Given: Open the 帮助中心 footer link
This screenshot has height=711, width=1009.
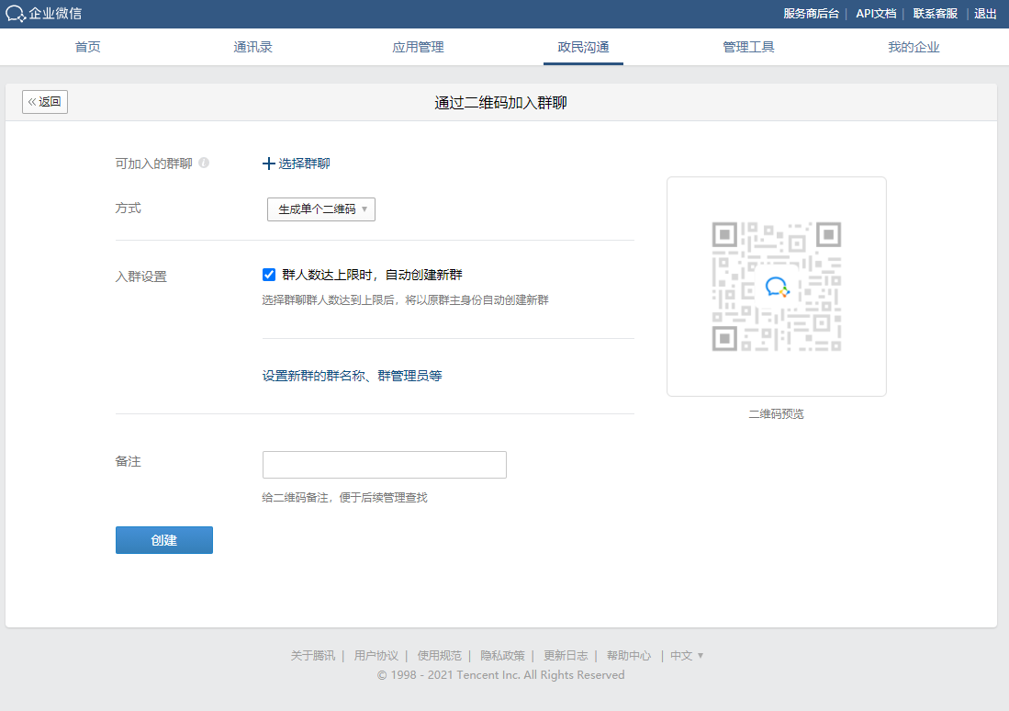Looking at the screenshot, I should [629, 656].
